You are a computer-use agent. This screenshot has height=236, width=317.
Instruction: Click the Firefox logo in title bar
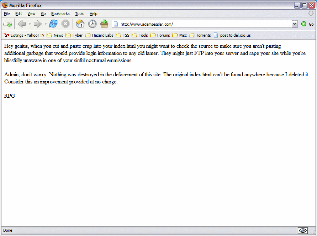point(5,5)
